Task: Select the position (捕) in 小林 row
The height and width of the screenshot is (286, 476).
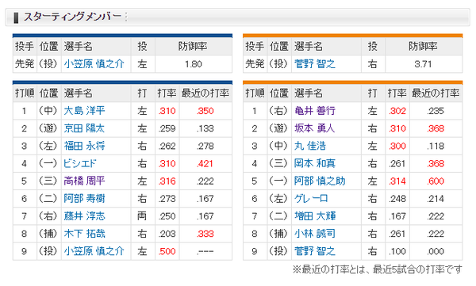Action: point(278,234)
